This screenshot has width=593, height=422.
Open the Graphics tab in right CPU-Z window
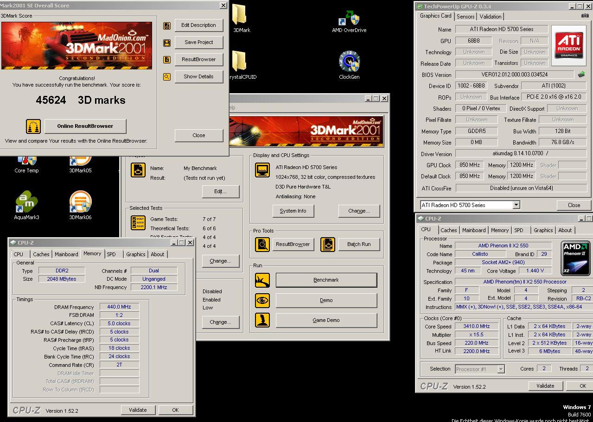tap(543, 230)
